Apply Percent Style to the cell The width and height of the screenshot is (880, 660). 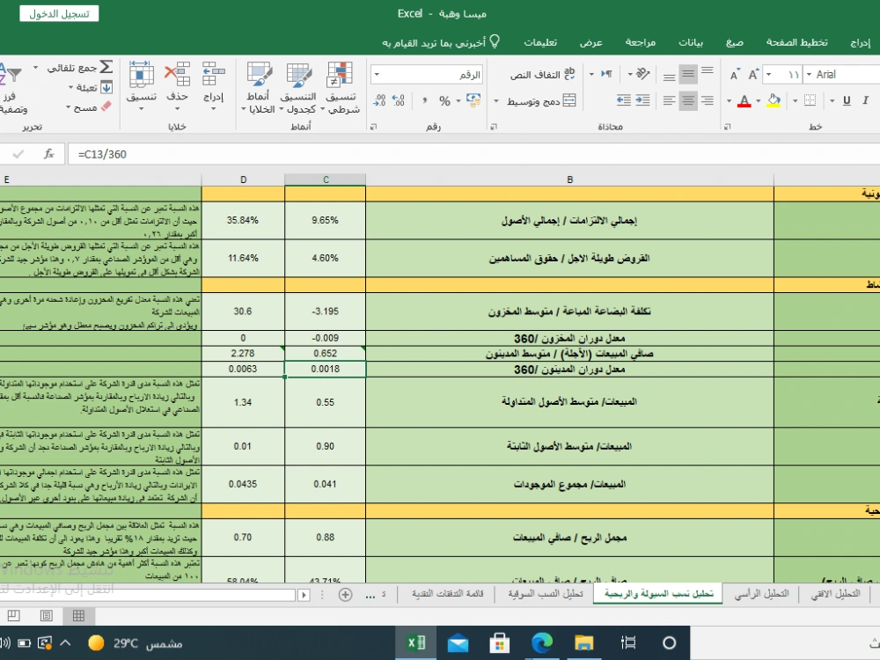tap(445, 101)
